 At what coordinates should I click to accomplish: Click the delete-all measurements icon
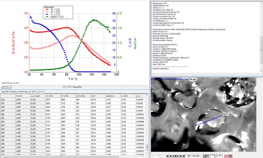pyautogui.click(x=231, y=156)
